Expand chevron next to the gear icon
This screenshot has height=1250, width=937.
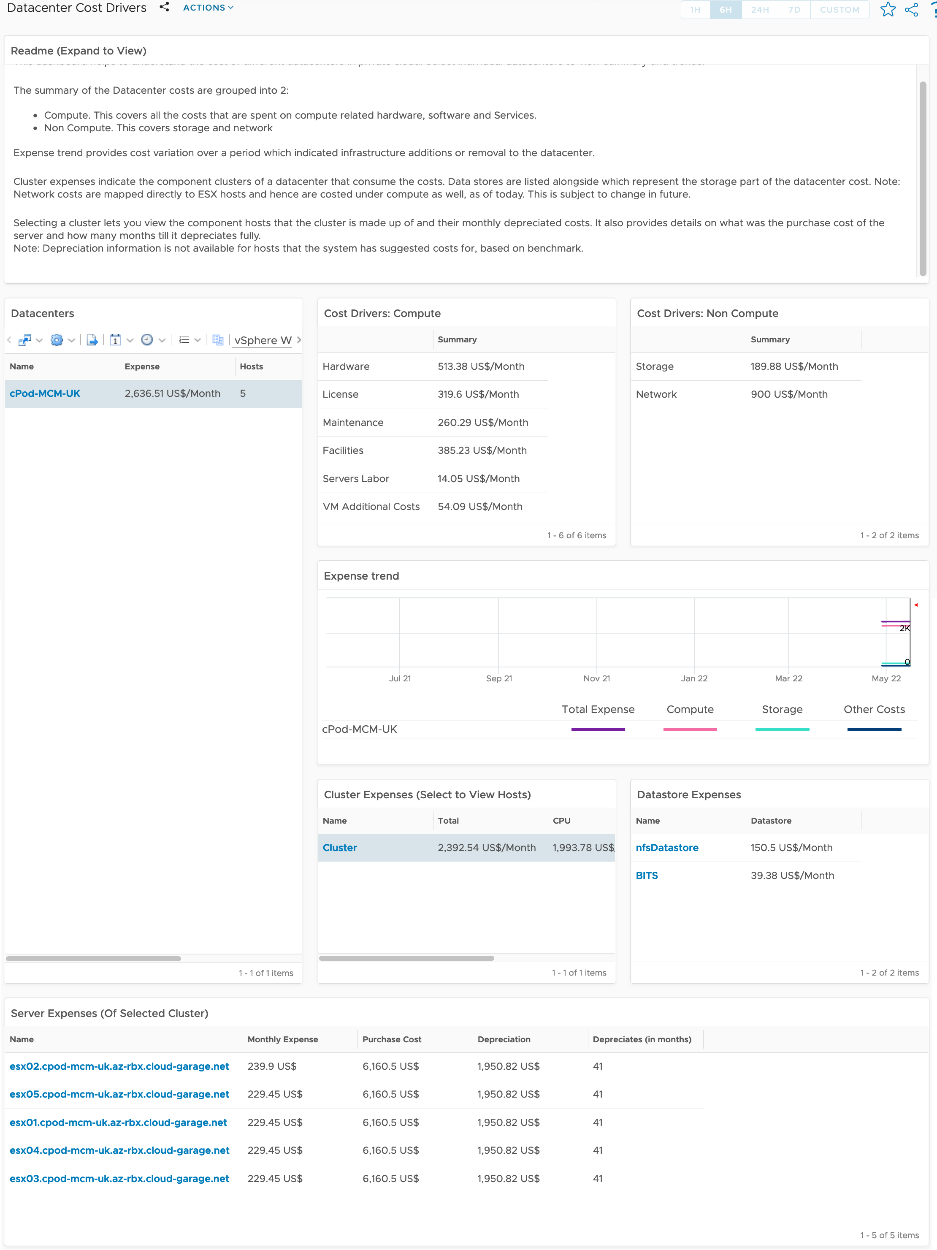[x=71, y=340]
